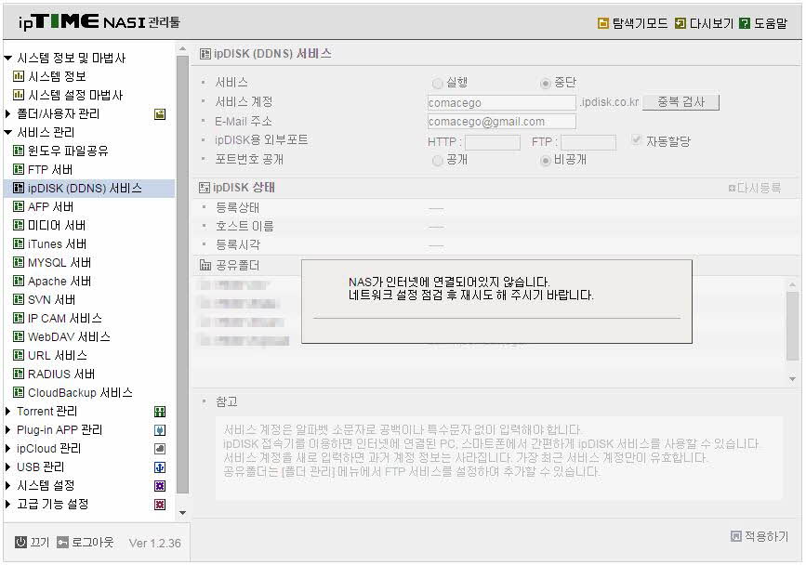Select the 비공개 port radio button

[546, 161]
